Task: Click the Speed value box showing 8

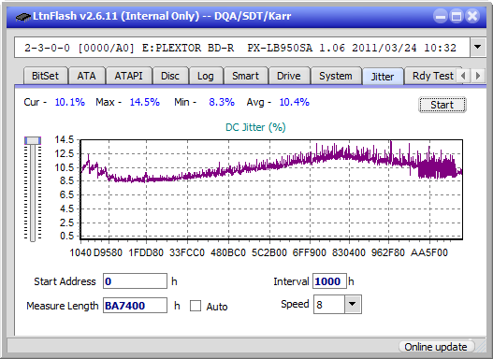Action: coord(329,304)
